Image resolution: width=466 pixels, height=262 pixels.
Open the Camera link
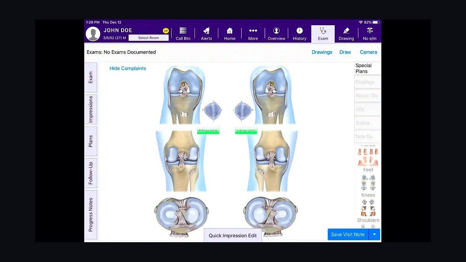pyautogui.click(x=368, y=52)
